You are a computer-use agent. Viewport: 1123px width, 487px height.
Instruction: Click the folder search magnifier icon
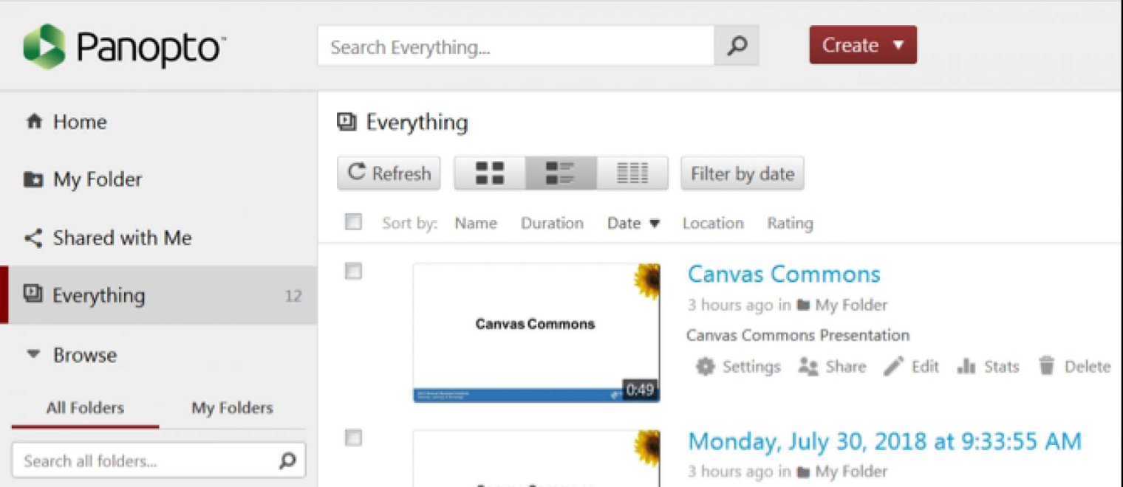pyautogui.click(x=287, y=461)
